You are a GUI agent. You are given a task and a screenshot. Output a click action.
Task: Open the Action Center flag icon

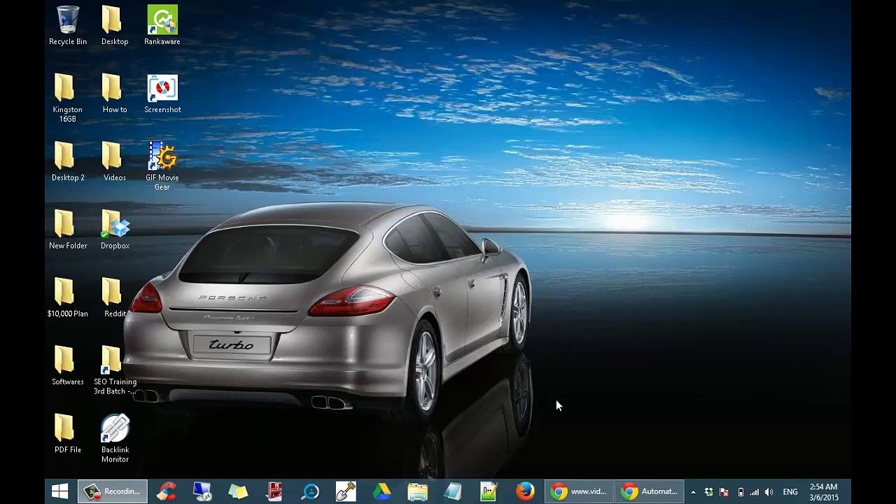coord(724,492)
